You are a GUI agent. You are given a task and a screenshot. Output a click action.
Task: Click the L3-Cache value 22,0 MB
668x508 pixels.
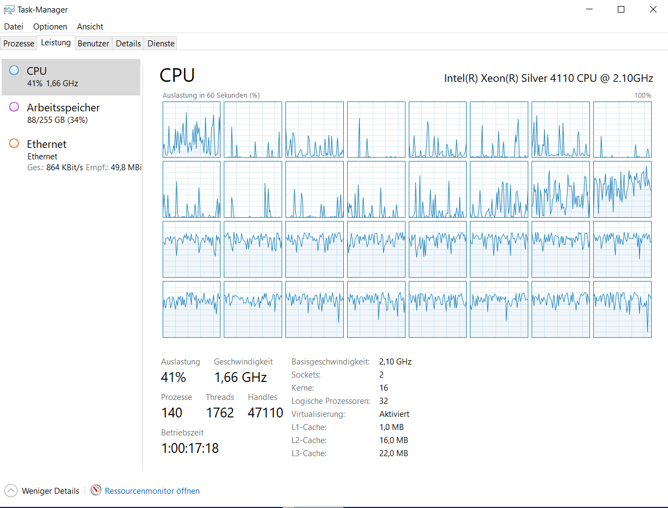(x=393, y=453)
